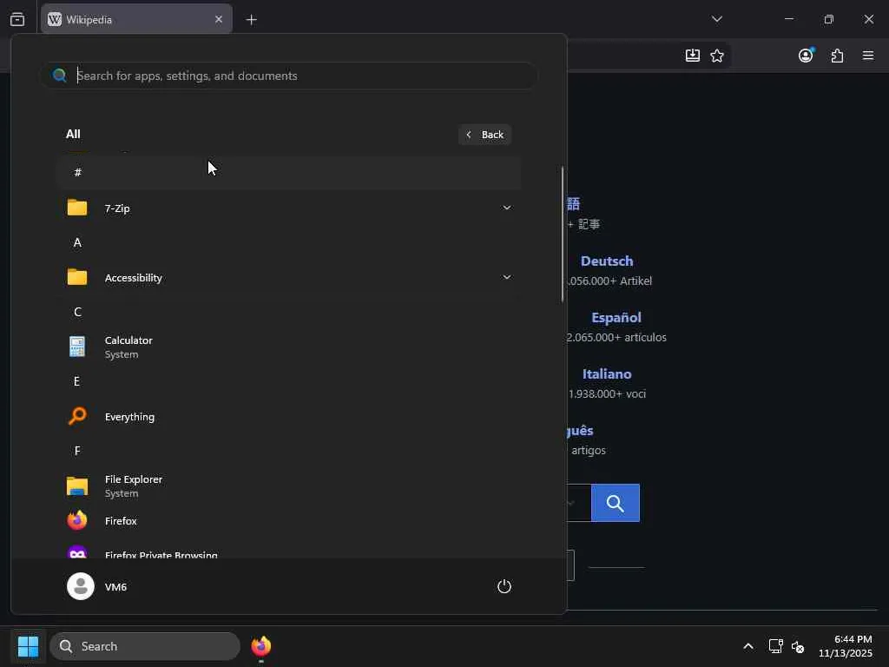This screenshot has width=889, height=667.
Task: Click the blue Wikipedia search button
Action: tap(616, 503)
